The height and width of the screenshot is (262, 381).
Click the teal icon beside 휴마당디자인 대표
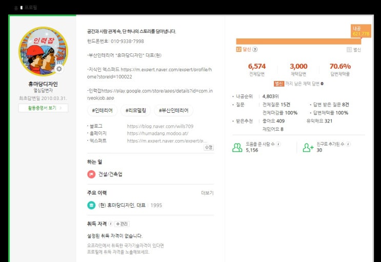[x=91, y=206]
